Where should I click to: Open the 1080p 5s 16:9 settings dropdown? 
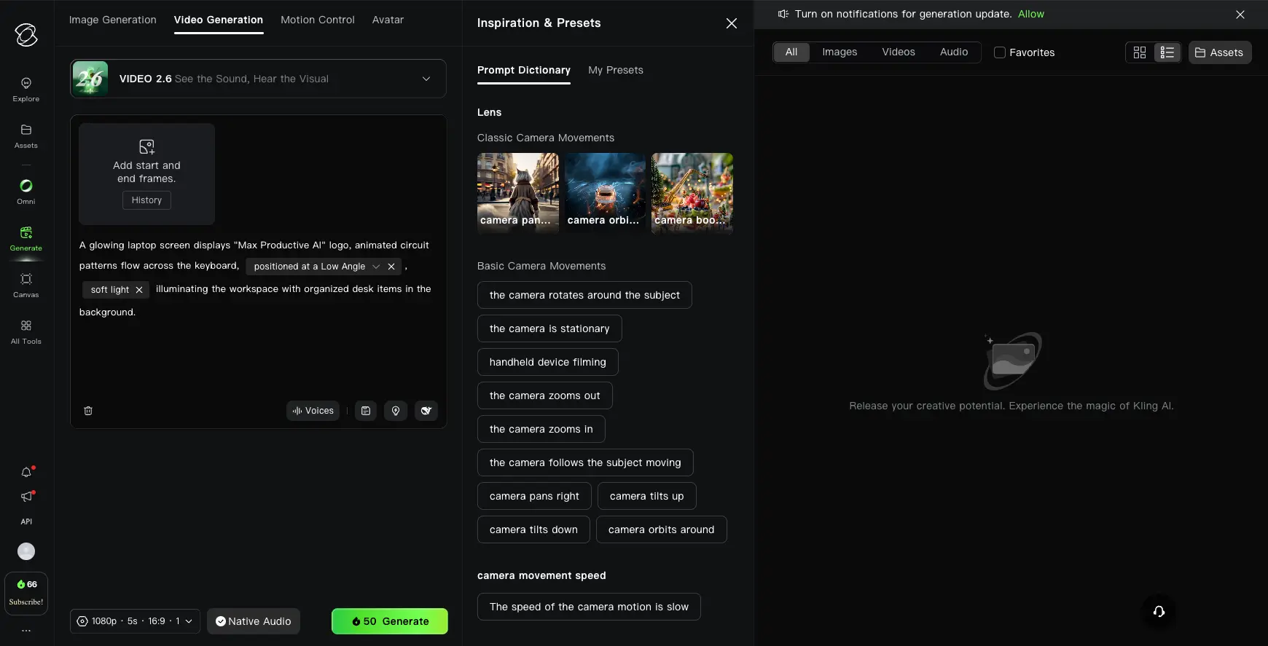[135, 621]
